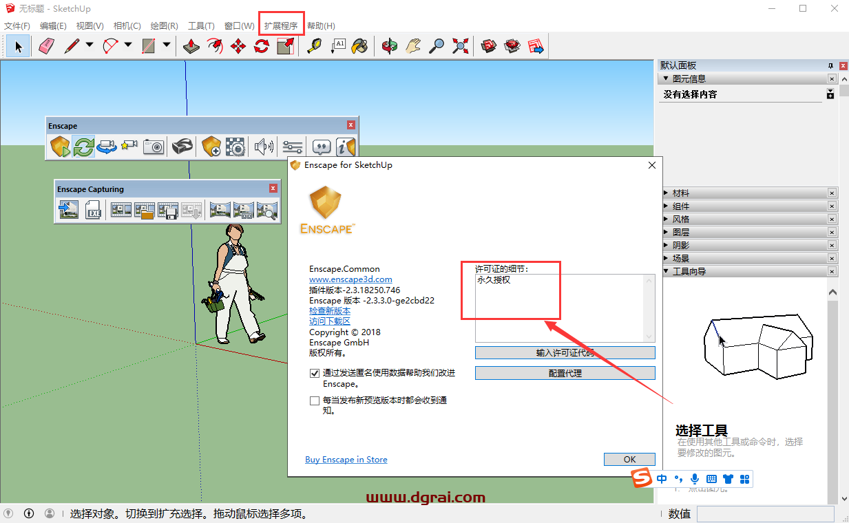Pick the Eraser tool
The image size is (849, 523).
[46, 46]
